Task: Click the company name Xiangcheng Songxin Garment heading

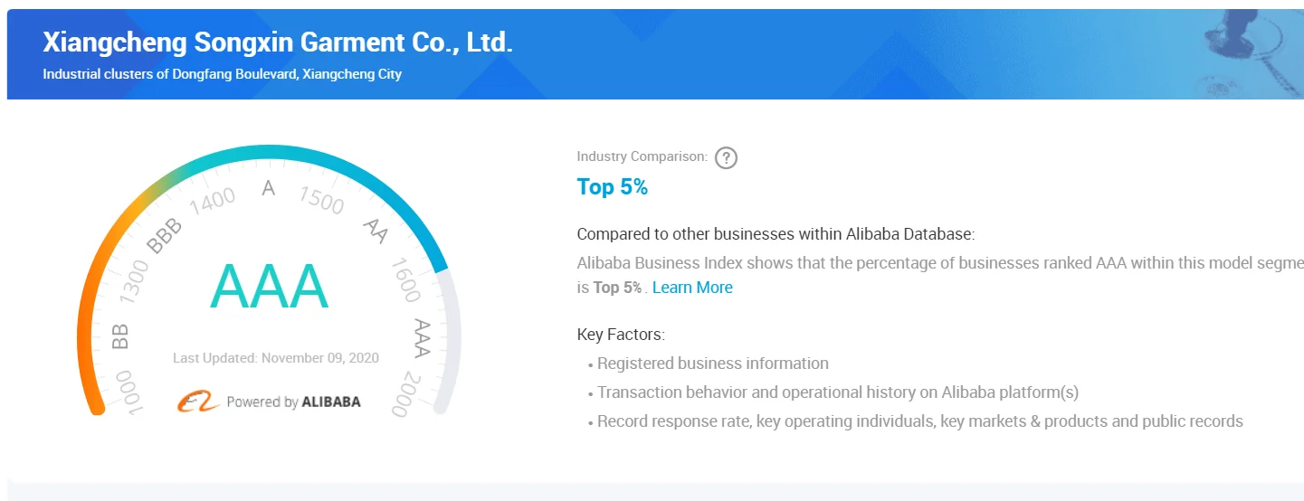Action: [x=278, y=43]
